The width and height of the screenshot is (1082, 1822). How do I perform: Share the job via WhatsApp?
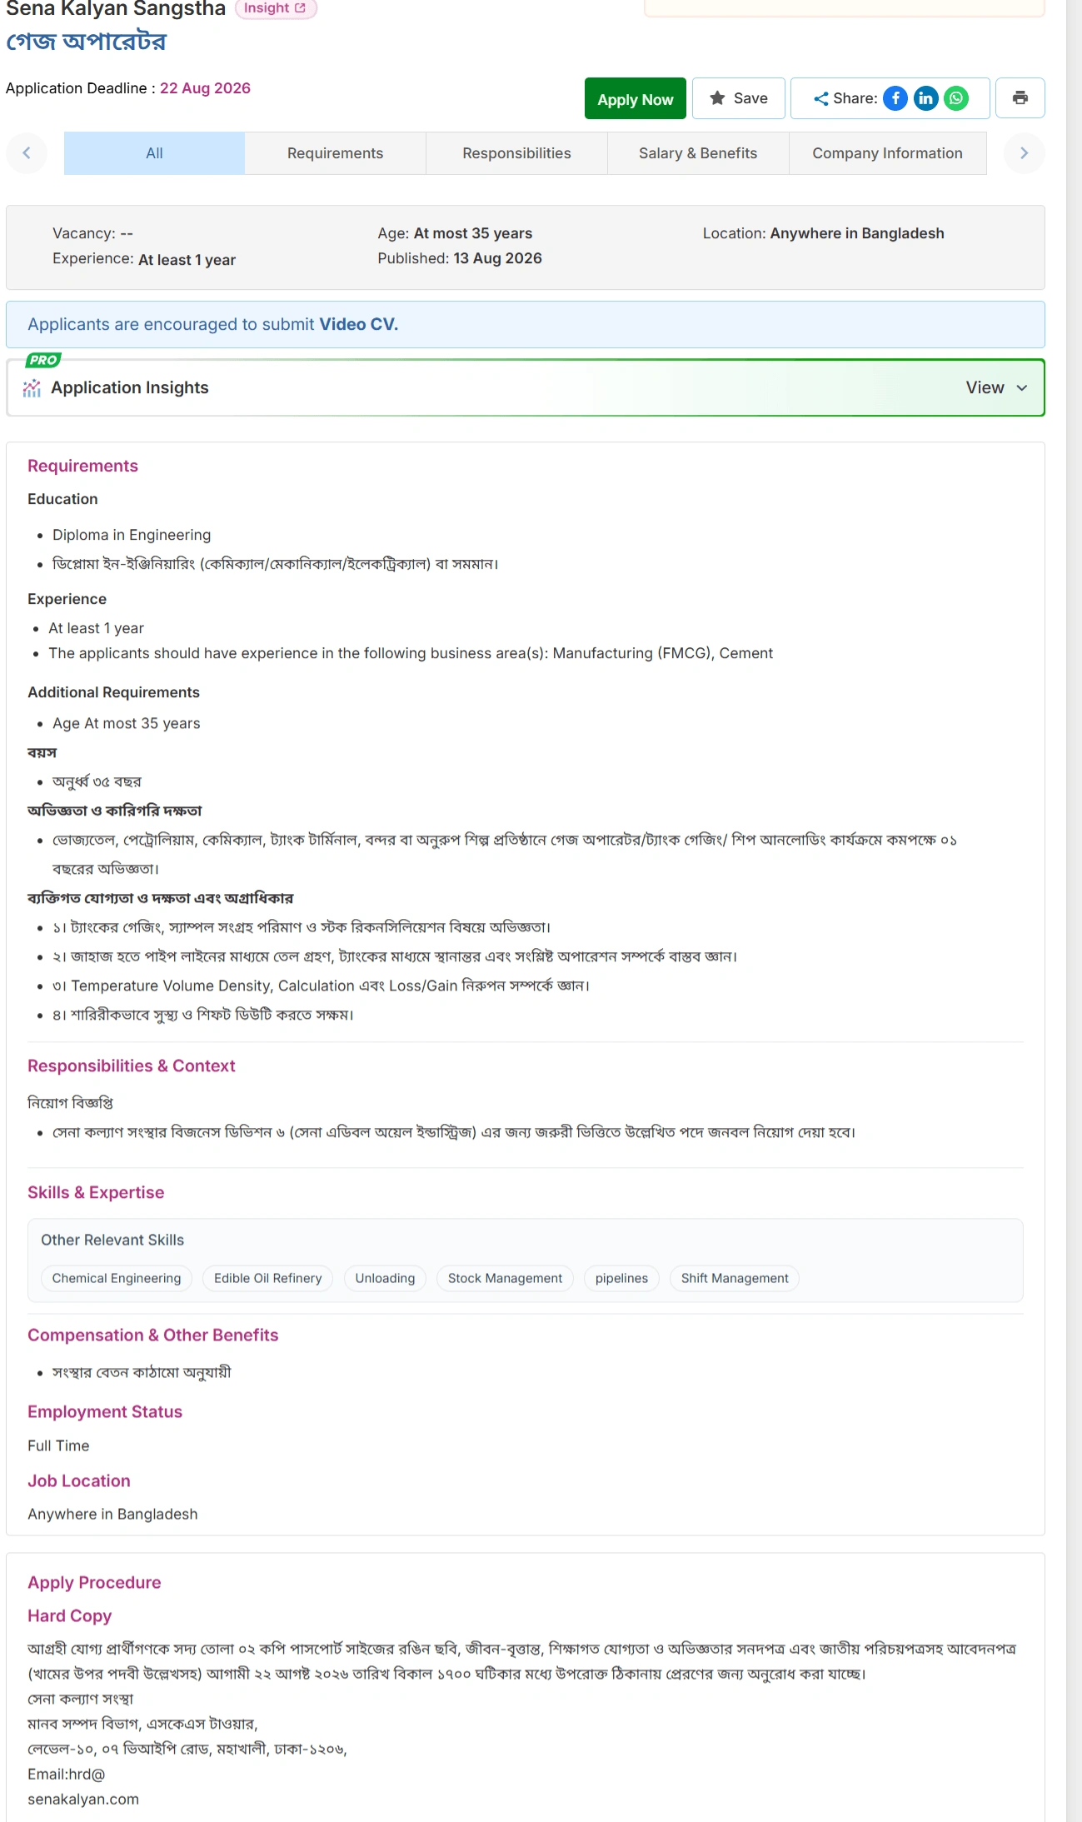(956, 98)
